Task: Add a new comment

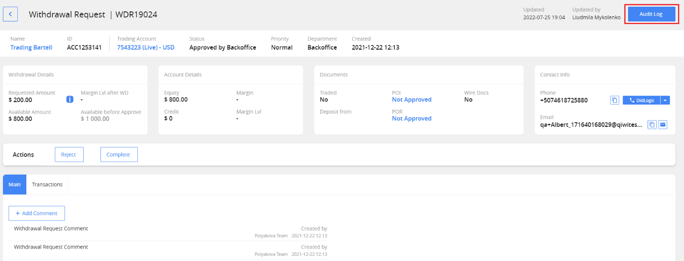Action: tap(37, 213)
